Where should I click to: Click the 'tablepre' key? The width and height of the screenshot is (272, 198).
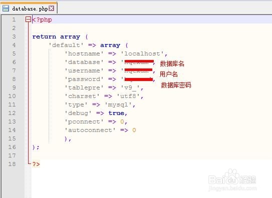84,88
